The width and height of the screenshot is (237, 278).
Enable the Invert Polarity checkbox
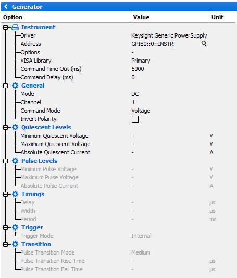point(135,119)
